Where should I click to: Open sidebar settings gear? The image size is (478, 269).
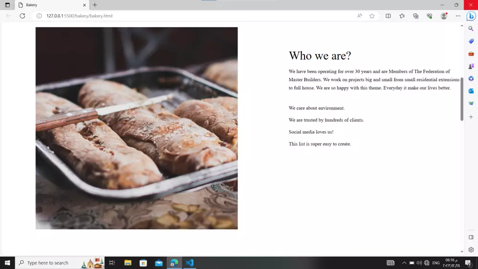point(471,250)
